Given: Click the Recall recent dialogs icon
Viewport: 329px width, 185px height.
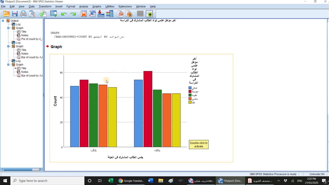Looking at the screenshot, I should (x=53, y=14).
